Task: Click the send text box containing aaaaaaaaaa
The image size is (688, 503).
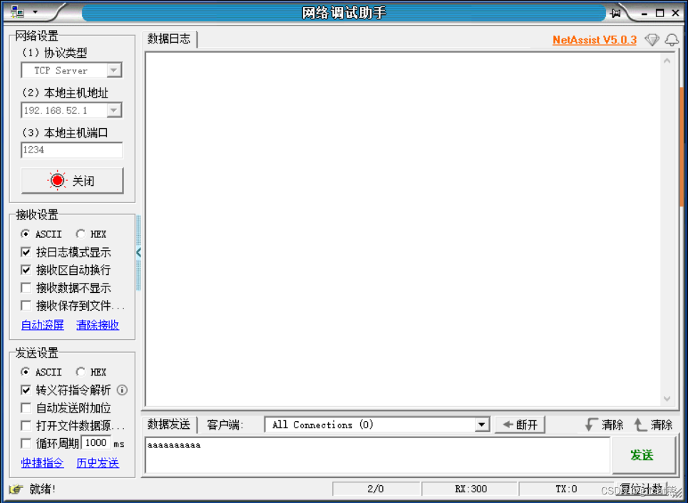Action: 377,456
